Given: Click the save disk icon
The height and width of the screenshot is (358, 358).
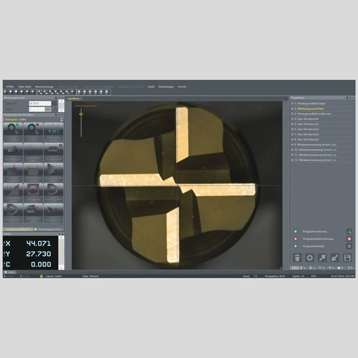Looking at the screenshot, I should tap(348, 258).
